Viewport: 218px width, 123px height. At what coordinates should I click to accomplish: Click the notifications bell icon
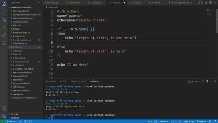point(215,121)
